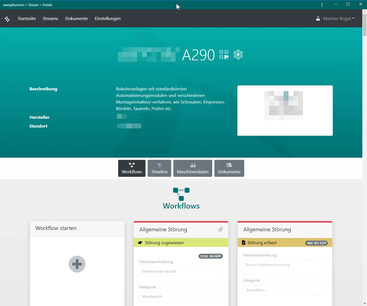Open stream settings via the gear icon
Image resolution: width=367 pixels, height=306 pixels.
click(238, 54)
